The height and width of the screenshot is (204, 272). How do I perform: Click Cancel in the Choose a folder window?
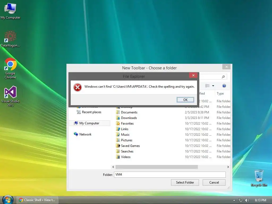pyautogui.click(x=214, y=182)
